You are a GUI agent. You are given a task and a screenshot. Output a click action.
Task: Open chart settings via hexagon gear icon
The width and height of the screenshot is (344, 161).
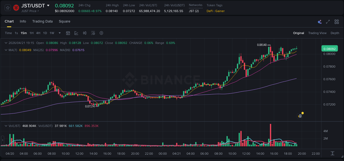(101, 33)
